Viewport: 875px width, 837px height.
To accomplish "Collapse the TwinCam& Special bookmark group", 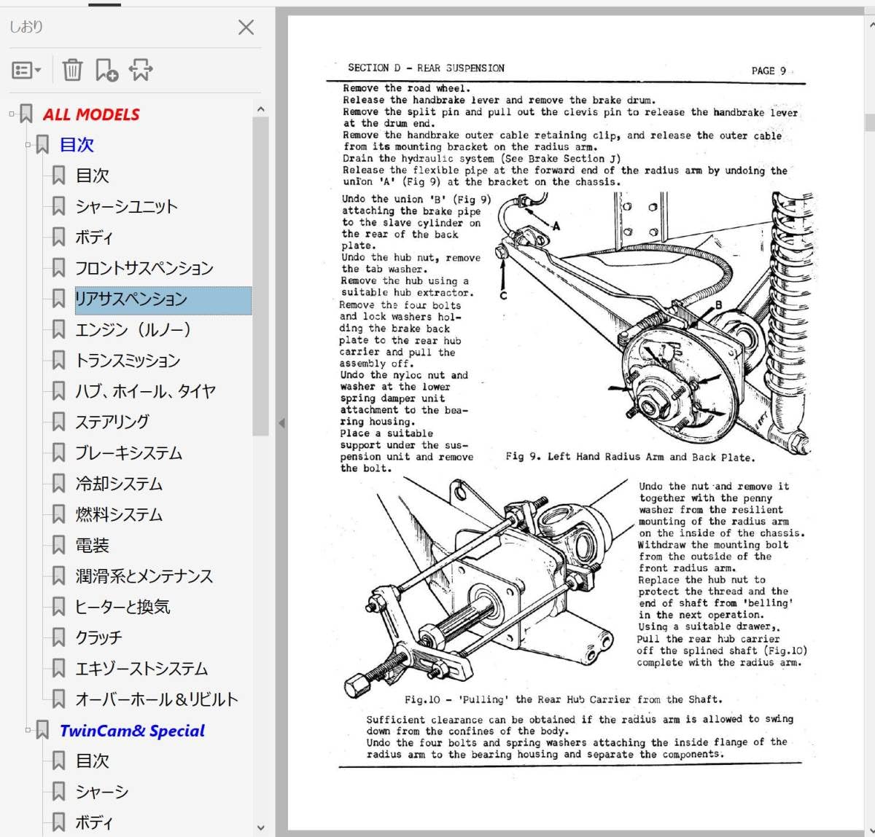I will pos(28,729).
